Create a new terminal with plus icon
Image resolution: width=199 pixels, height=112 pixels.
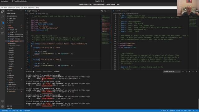pyautogui.click(x=183, y=72)
